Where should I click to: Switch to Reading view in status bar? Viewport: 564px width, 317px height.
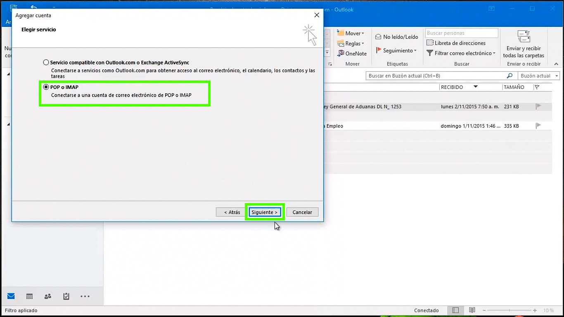(x=472, y=310)
